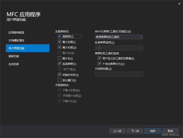Click the 取消 button

click(x=170, y=131)
